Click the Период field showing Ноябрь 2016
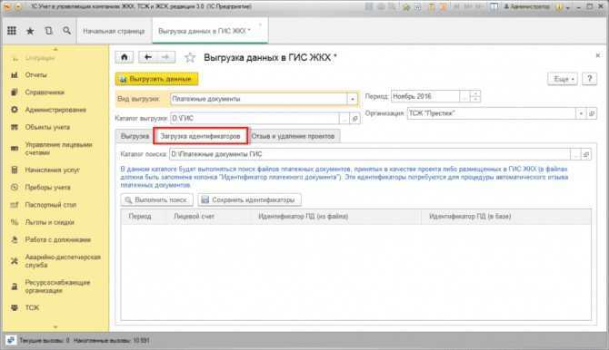This screenshot has width=609, height=350. point(425,96)
